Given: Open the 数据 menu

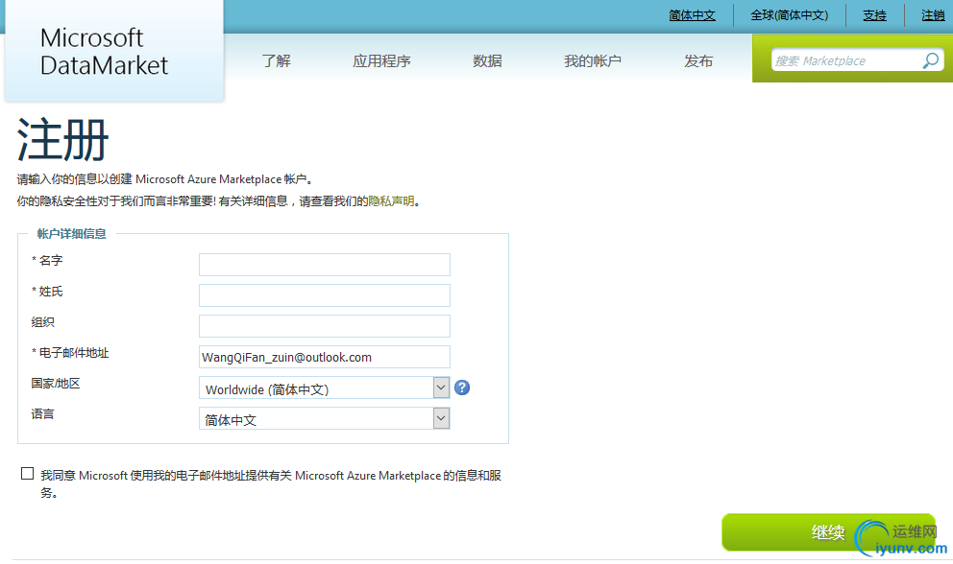Looking at the screenshot, I should 487,60.
